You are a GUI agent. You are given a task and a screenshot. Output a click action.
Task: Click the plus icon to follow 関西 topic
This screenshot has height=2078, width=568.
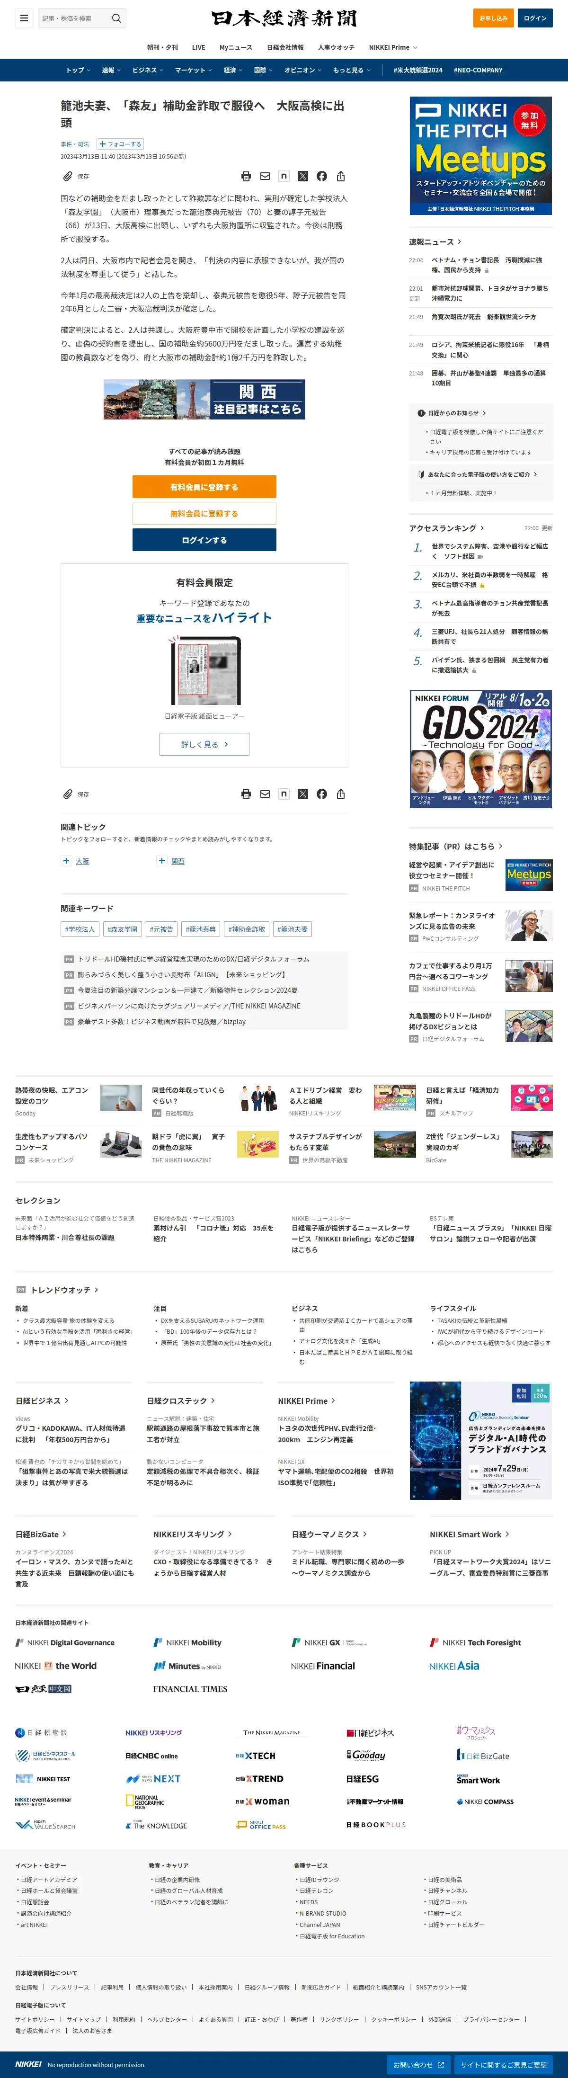click(x=161, y=861)
